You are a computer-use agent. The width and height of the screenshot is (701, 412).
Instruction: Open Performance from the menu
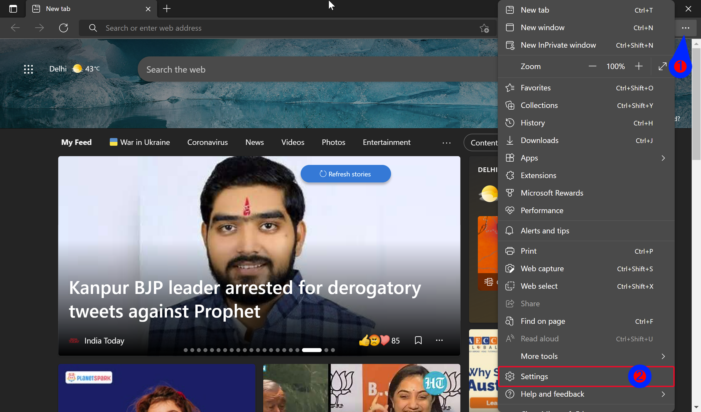click(586, 210)
